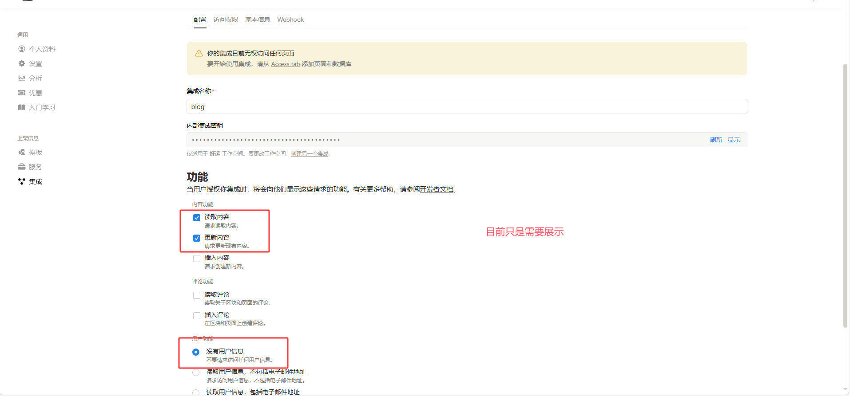
Task: Select the 优惠 ticket icon
Action: (x=21, y=93)
